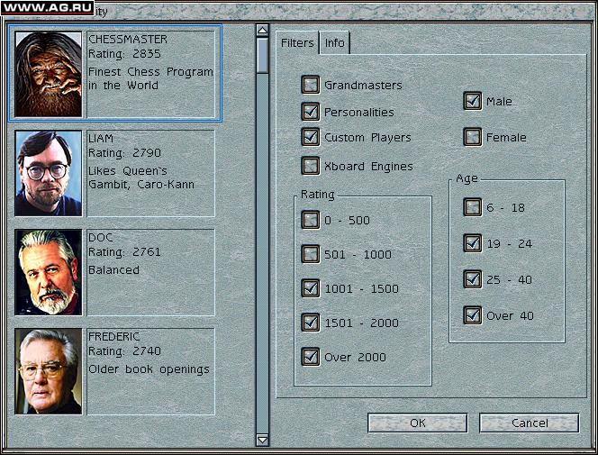The image size is (598, 455).
Task: Uncheck age range 19 - 24
Action: (473, 243)
